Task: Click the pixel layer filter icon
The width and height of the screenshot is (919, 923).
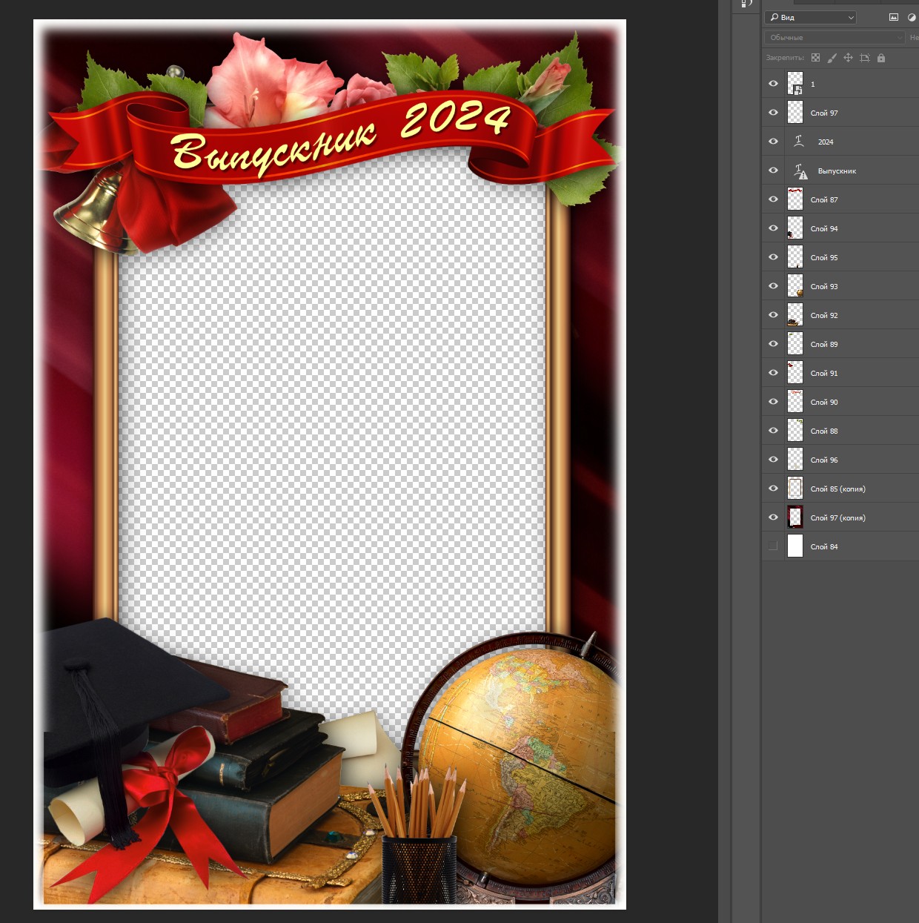Action: tap(894, 17)
